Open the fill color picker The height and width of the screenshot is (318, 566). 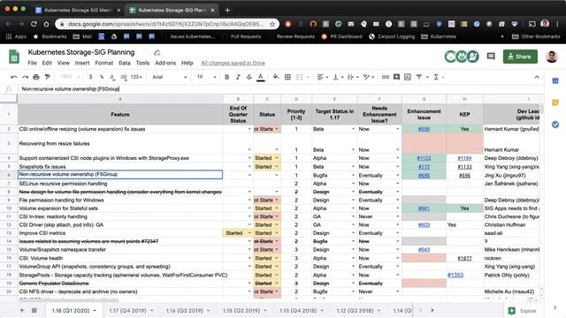(x=276, y=77)
